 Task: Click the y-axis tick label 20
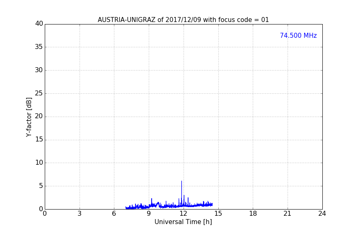(39, 116)
